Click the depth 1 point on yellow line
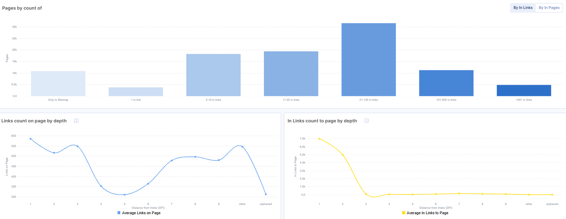566x219 pixels. (320, 139)
